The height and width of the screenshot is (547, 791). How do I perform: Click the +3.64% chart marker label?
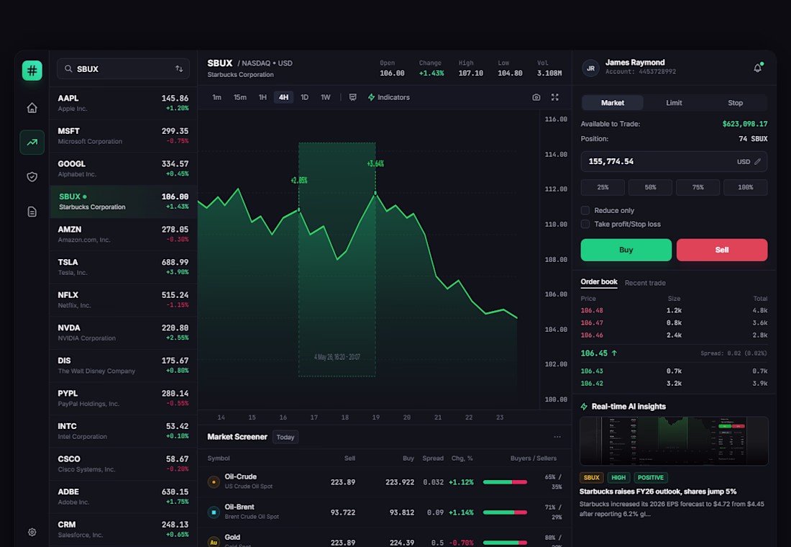pos(375,163)
